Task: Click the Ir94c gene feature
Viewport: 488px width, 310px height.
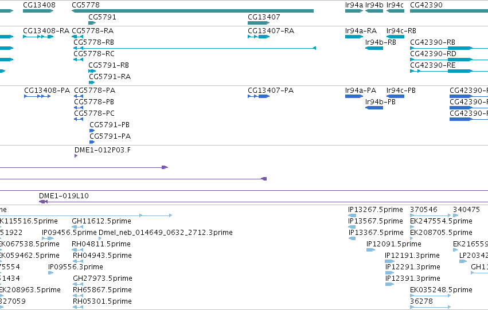Action: pyautogui.click(x=395, y=11)
